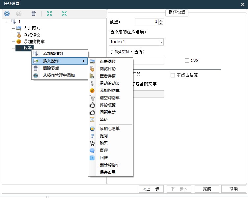Click the 完成 finish button

[207, 189]
